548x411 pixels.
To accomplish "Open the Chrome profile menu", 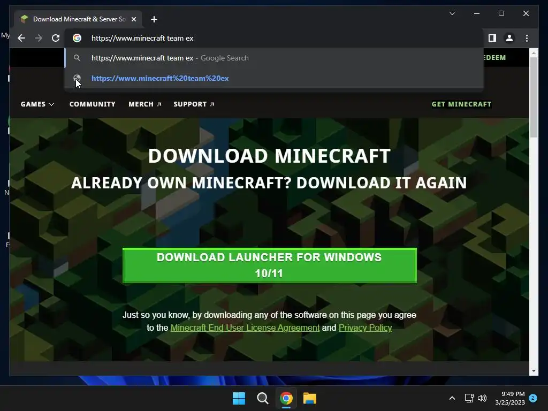I will pyautogui.click(x=509, y=38).
